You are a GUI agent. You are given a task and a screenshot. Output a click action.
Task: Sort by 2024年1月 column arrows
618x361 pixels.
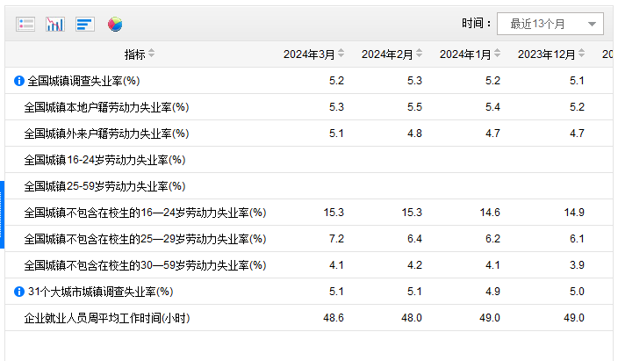click(x=498, y=54)
